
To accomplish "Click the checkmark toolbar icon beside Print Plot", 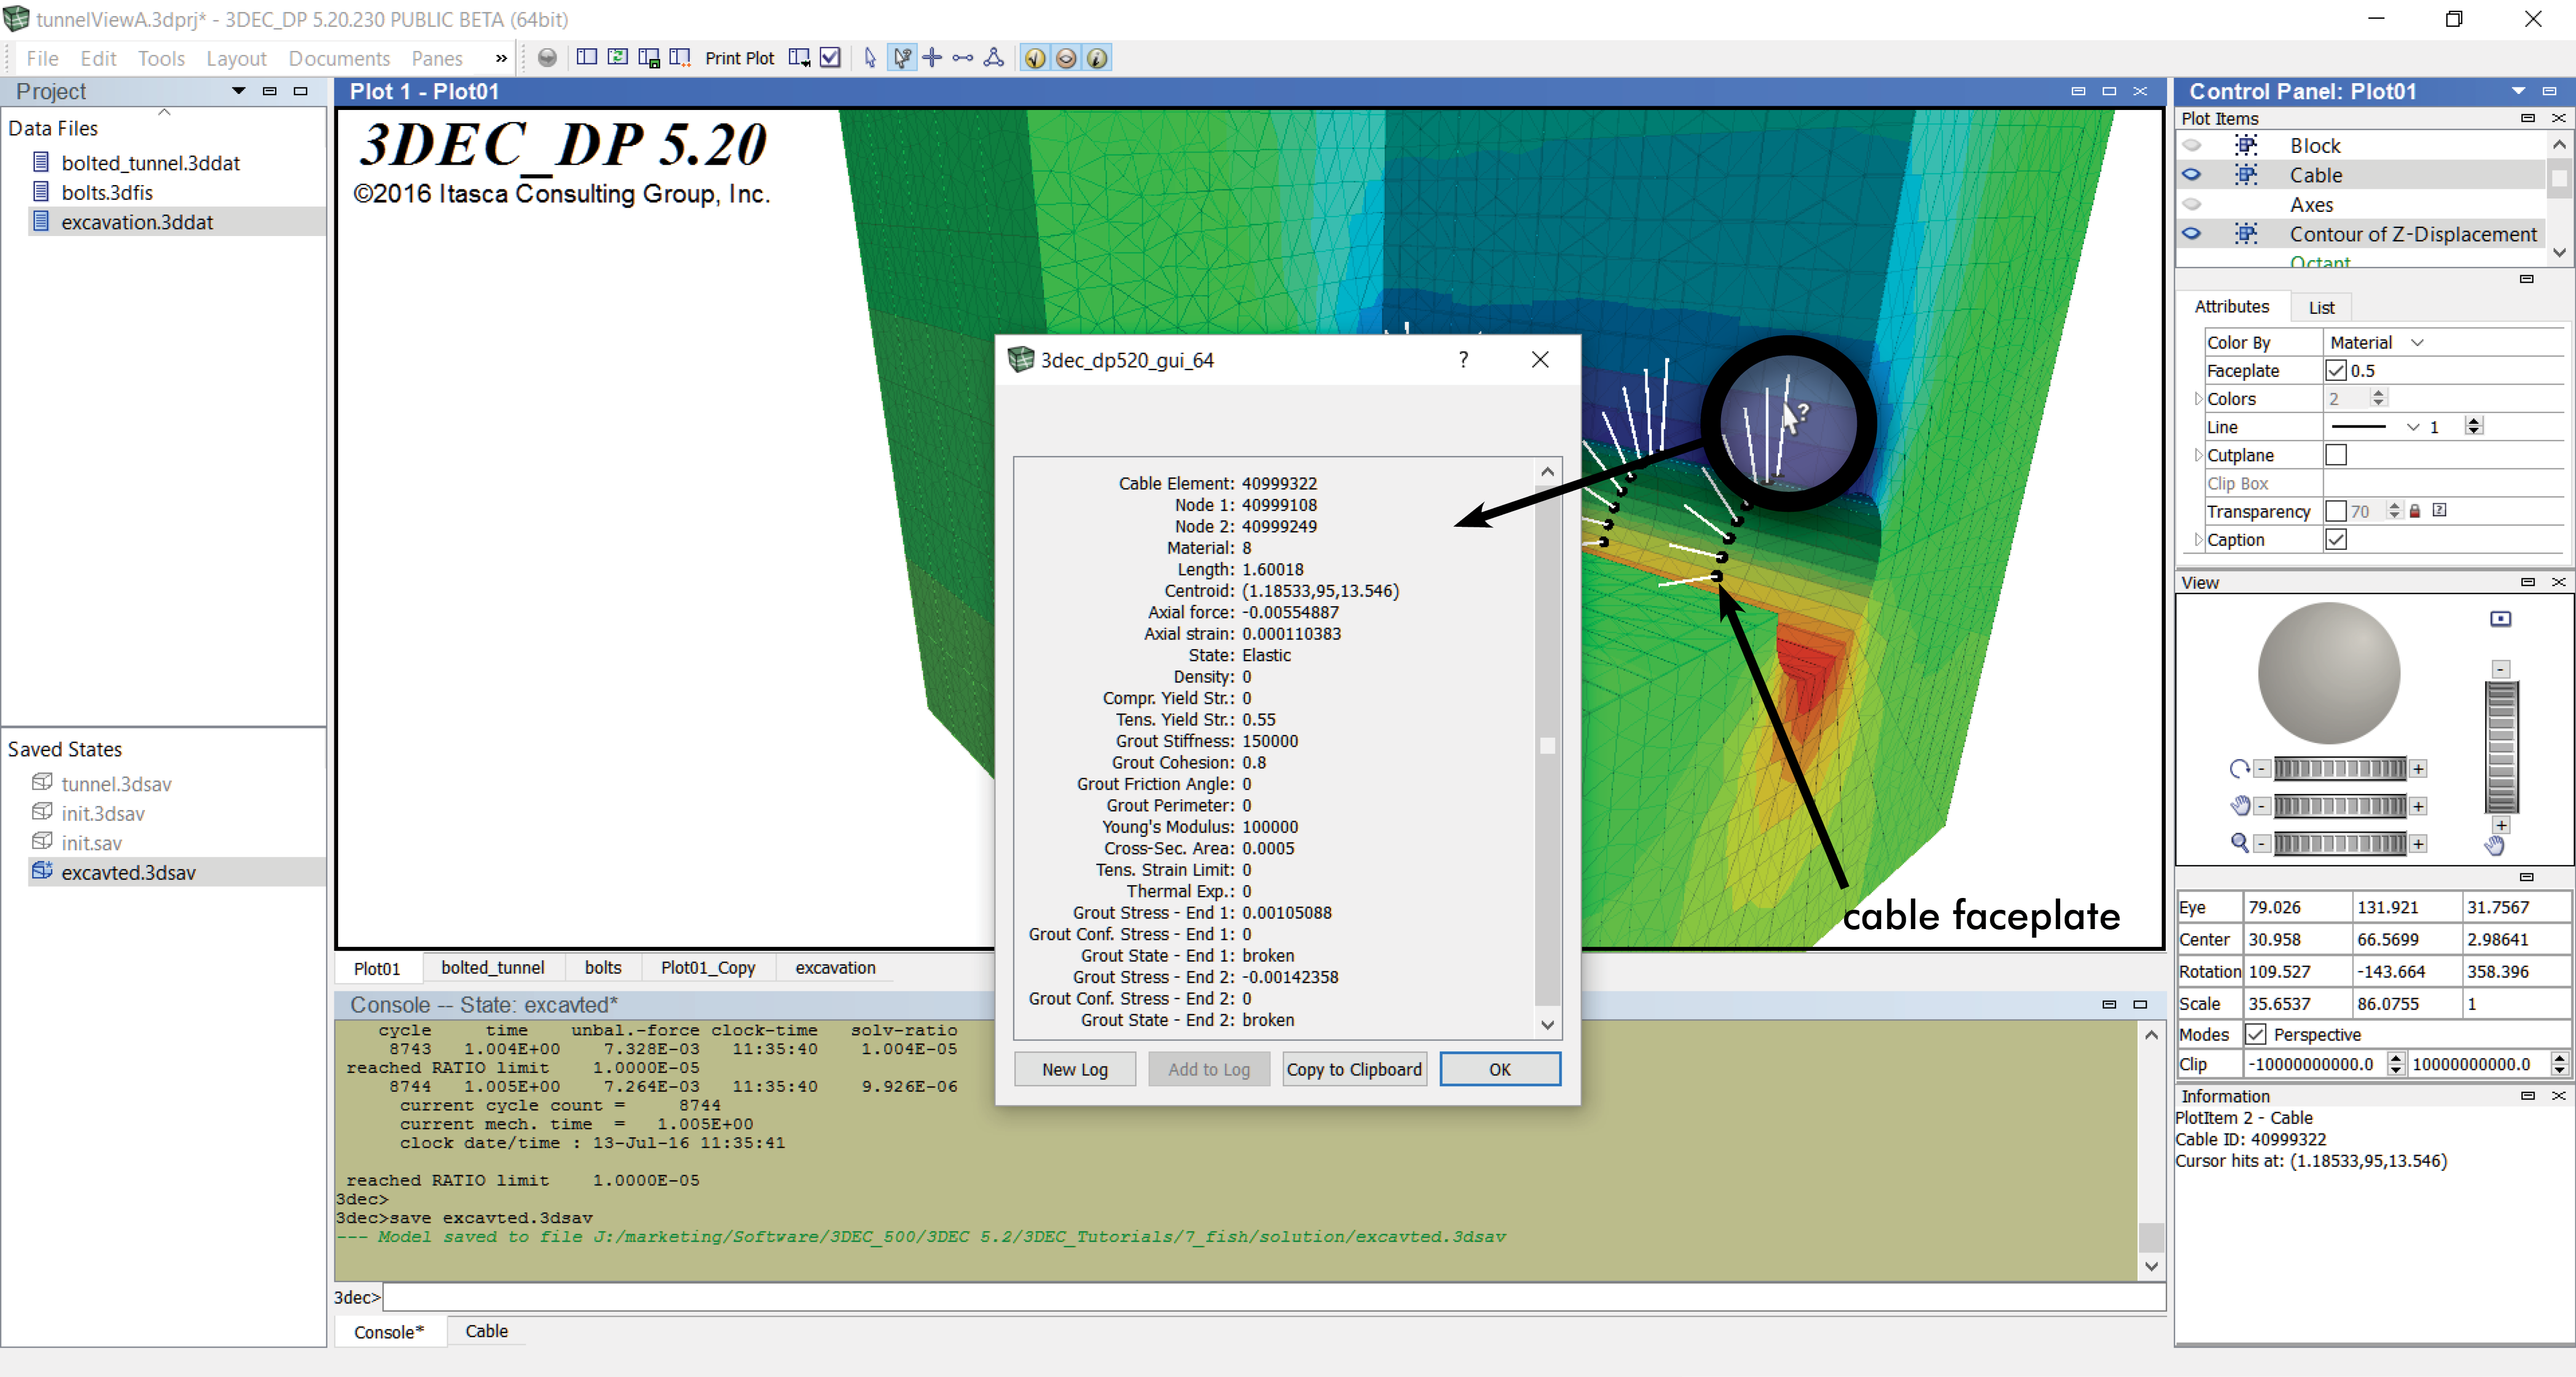I will pos(830,58).
